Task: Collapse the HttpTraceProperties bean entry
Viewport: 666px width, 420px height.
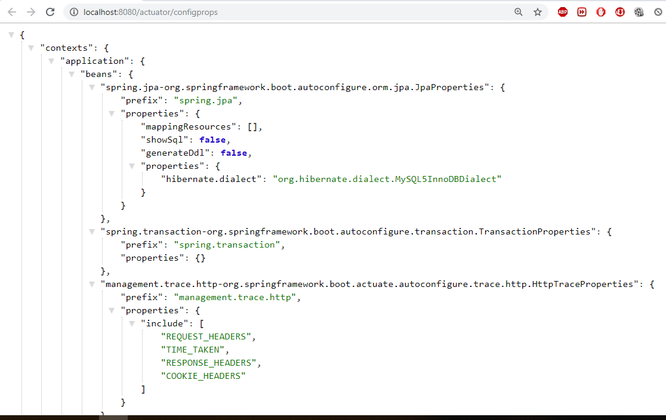Action: (x=92, y=284)
